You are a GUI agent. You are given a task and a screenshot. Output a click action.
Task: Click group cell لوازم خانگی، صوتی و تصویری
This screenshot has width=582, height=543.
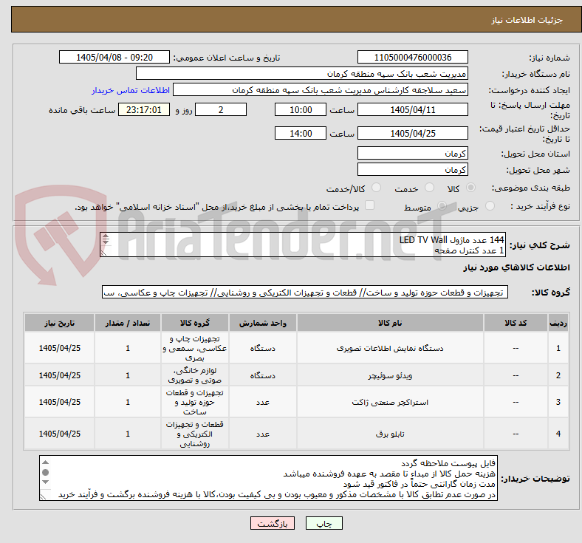(194, 375)
